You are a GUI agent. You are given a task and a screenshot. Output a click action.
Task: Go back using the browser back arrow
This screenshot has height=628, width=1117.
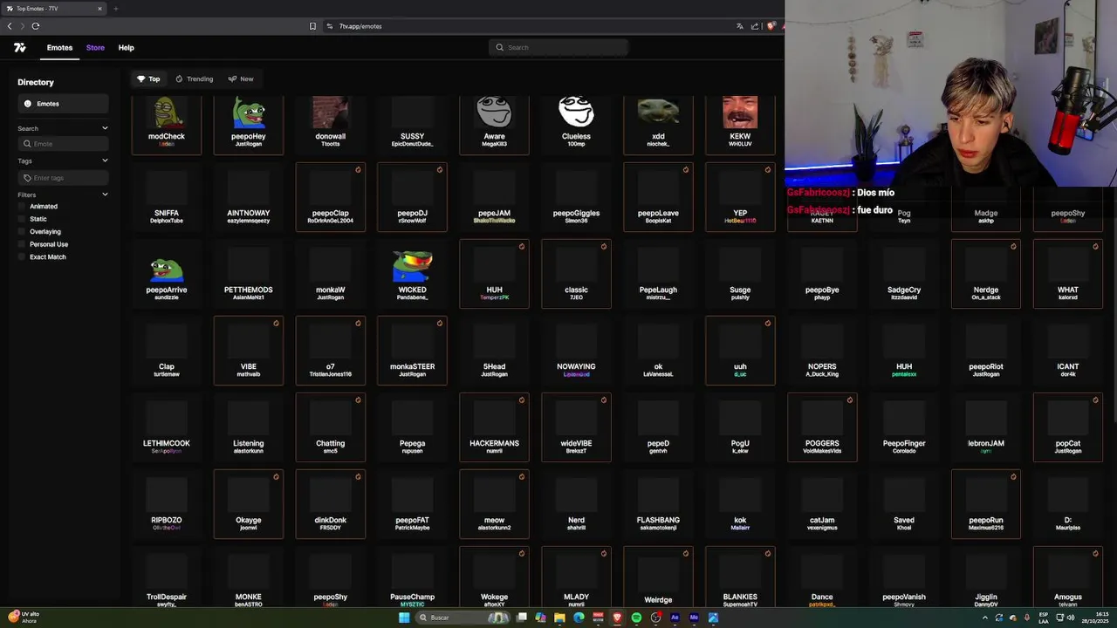[10, 26]
